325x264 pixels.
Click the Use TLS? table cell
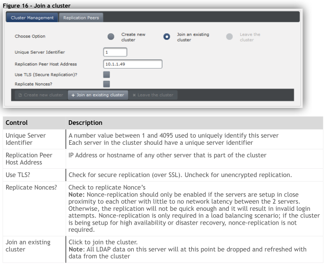(34, 175)
